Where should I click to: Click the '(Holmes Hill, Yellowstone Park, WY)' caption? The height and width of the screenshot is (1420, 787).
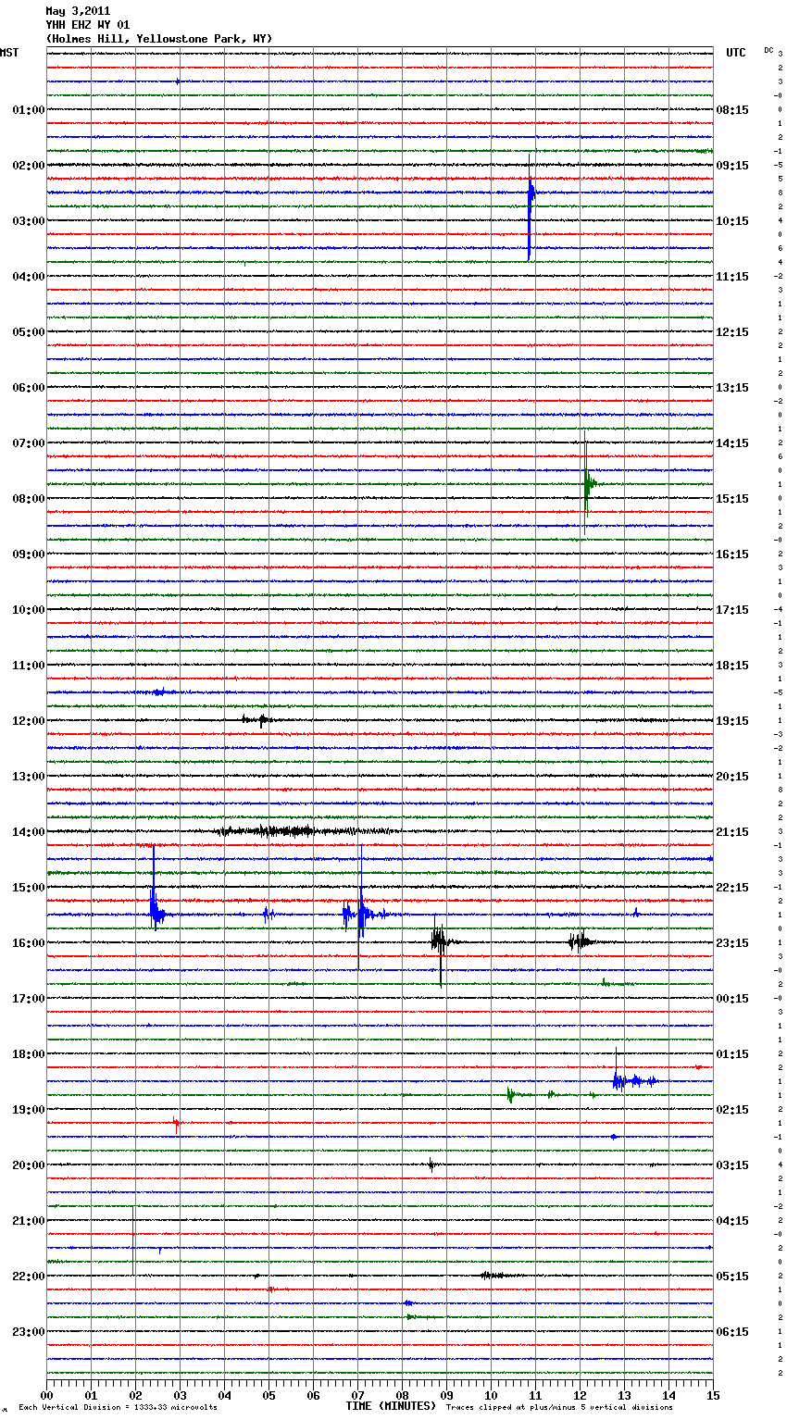[159, 39]
